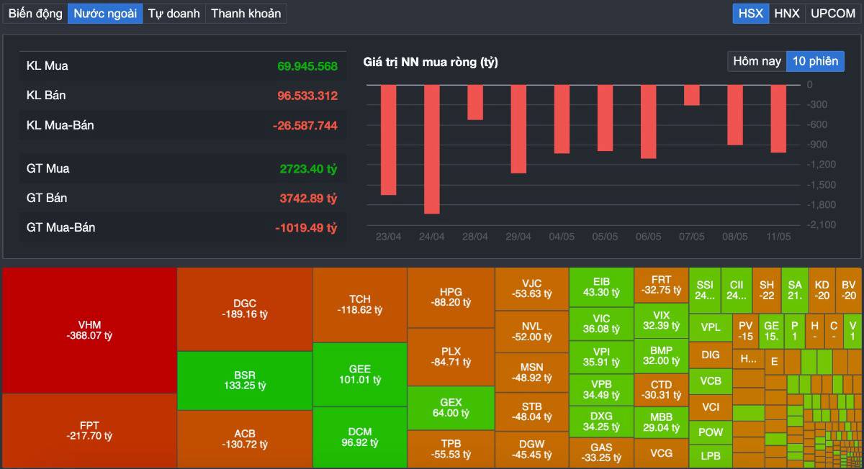Click the GAS -33.25 tỷ tile
Image resolution: width=864 pixels, height=469 pixels.
(601, 452)
